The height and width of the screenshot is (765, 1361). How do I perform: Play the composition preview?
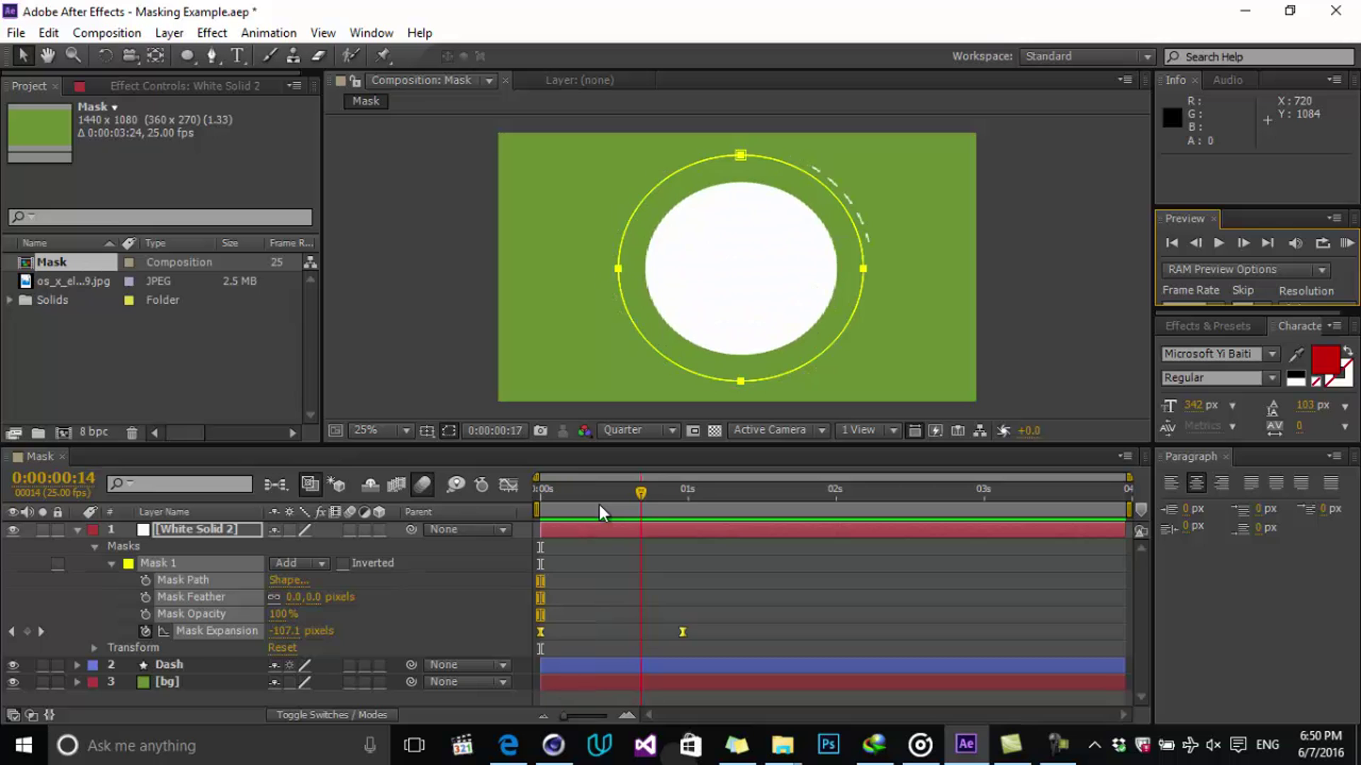pos(1219,243)
